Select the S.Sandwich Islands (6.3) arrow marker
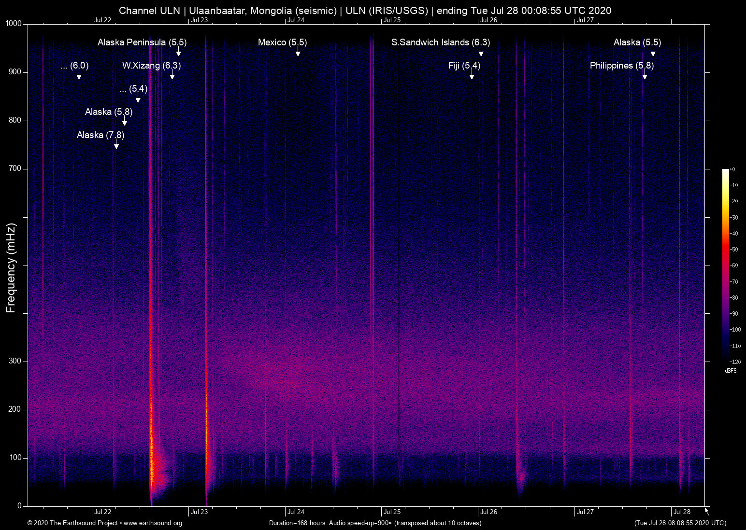746x530 pixels. pyautogui.click(x=481, y=52)
